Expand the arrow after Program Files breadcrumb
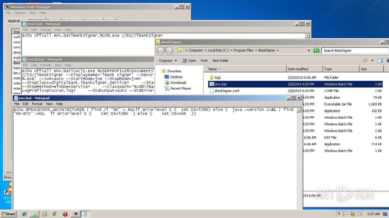389x218 pixels. pyautogui.click(x=256, y=51)
